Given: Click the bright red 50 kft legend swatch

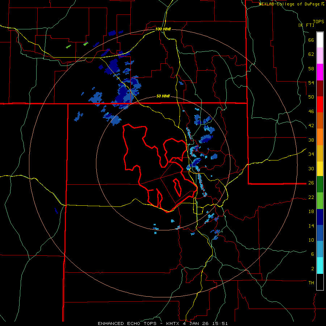Looking at the screenshot, I should (x=320, y=104).
